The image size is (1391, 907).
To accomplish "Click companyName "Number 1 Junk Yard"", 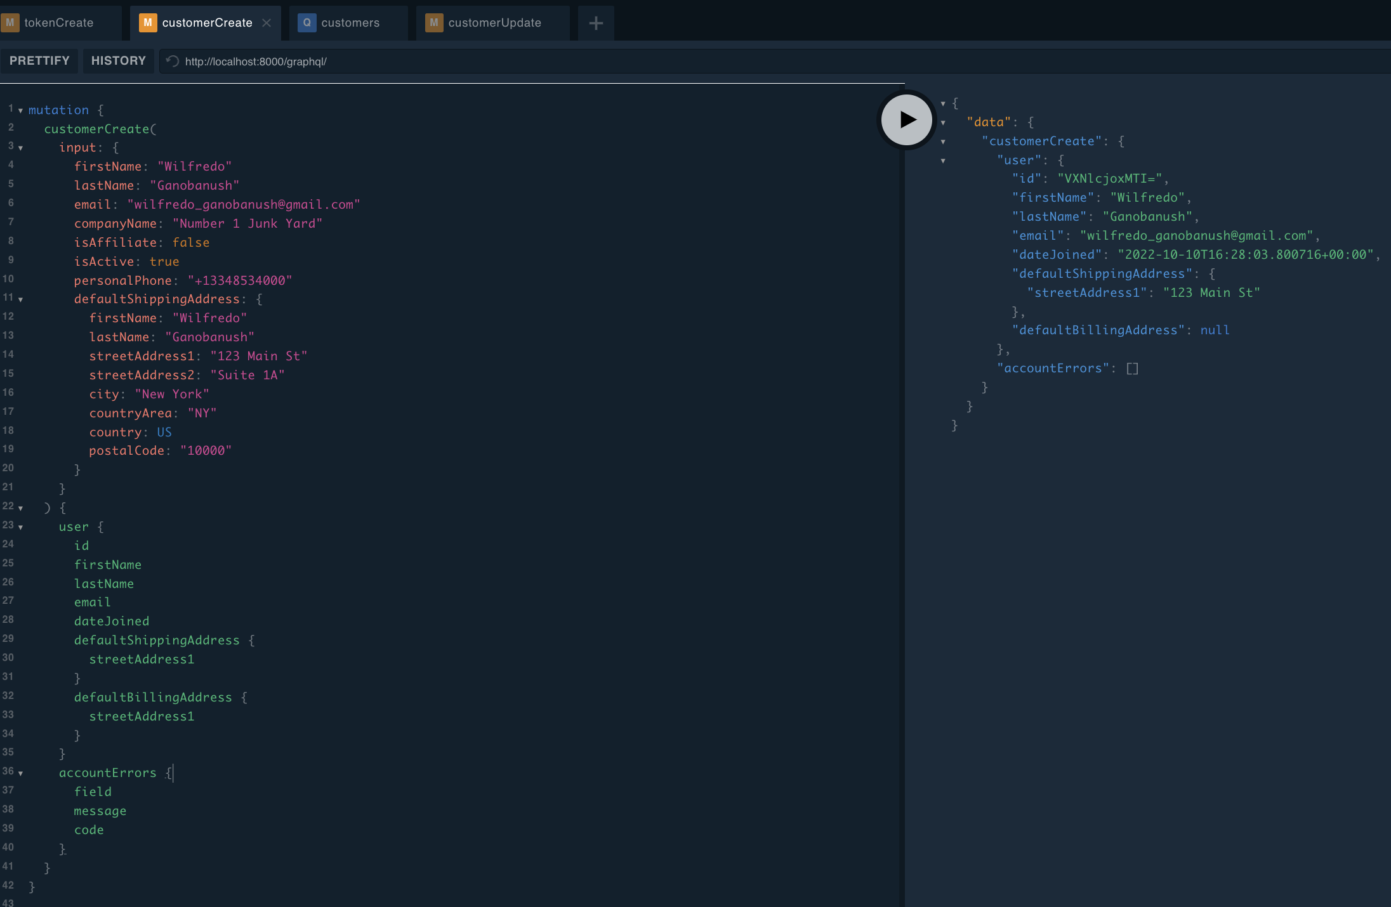I will coord(247,223).
